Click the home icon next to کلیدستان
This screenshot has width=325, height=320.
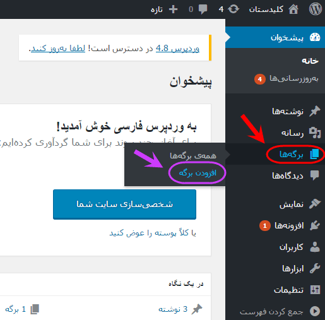click(293, 9)
